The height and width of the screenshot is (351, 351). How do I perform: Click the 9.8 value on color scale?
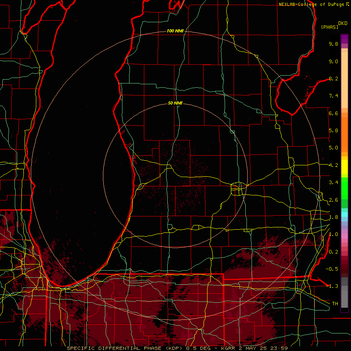(333, 44)
